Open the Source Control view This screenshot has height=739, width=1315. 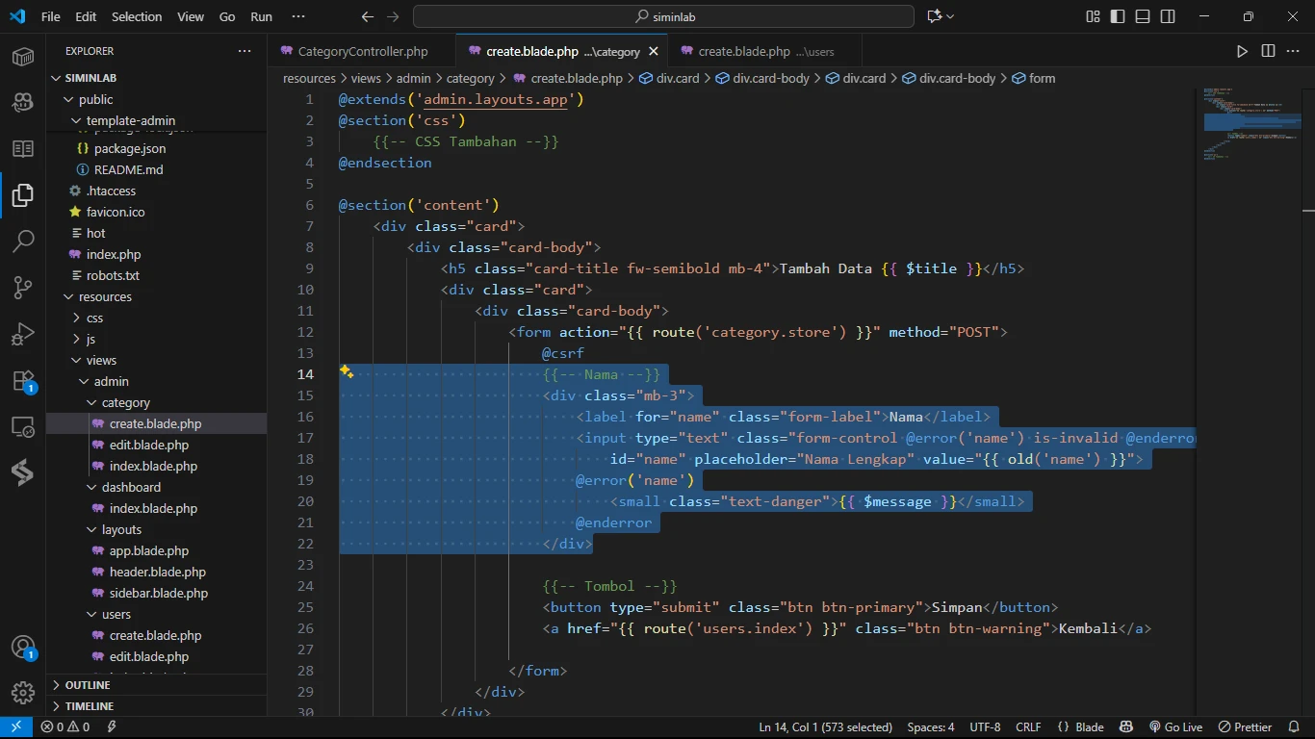click(x=23, y=287)
